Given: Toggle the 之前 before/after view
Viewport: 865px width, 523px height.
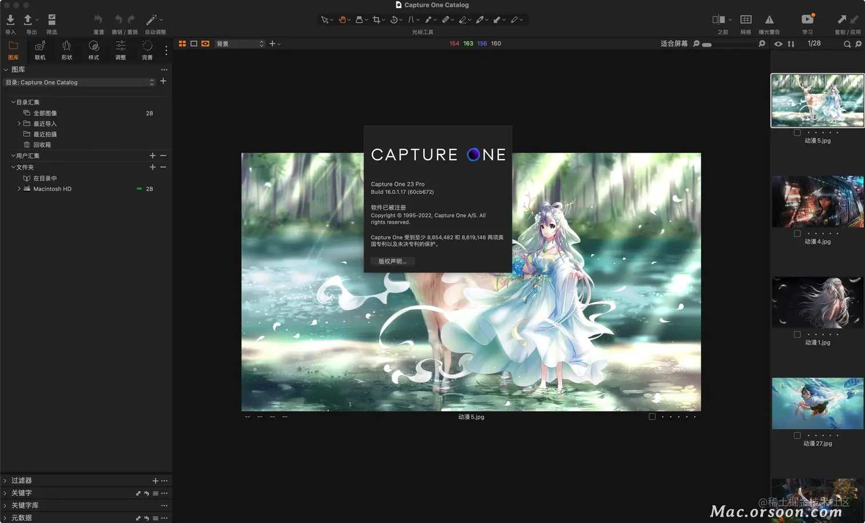Looking at the screenshot, I should (x=719, y=19).
